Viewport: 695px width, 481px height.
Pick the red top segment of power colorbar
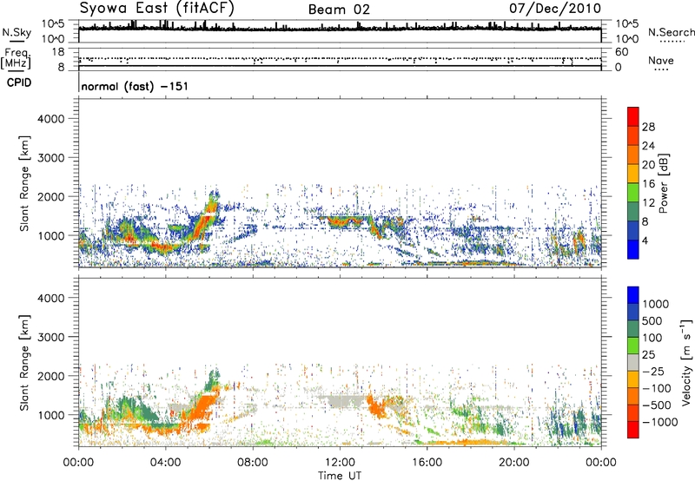pos(633,116)
